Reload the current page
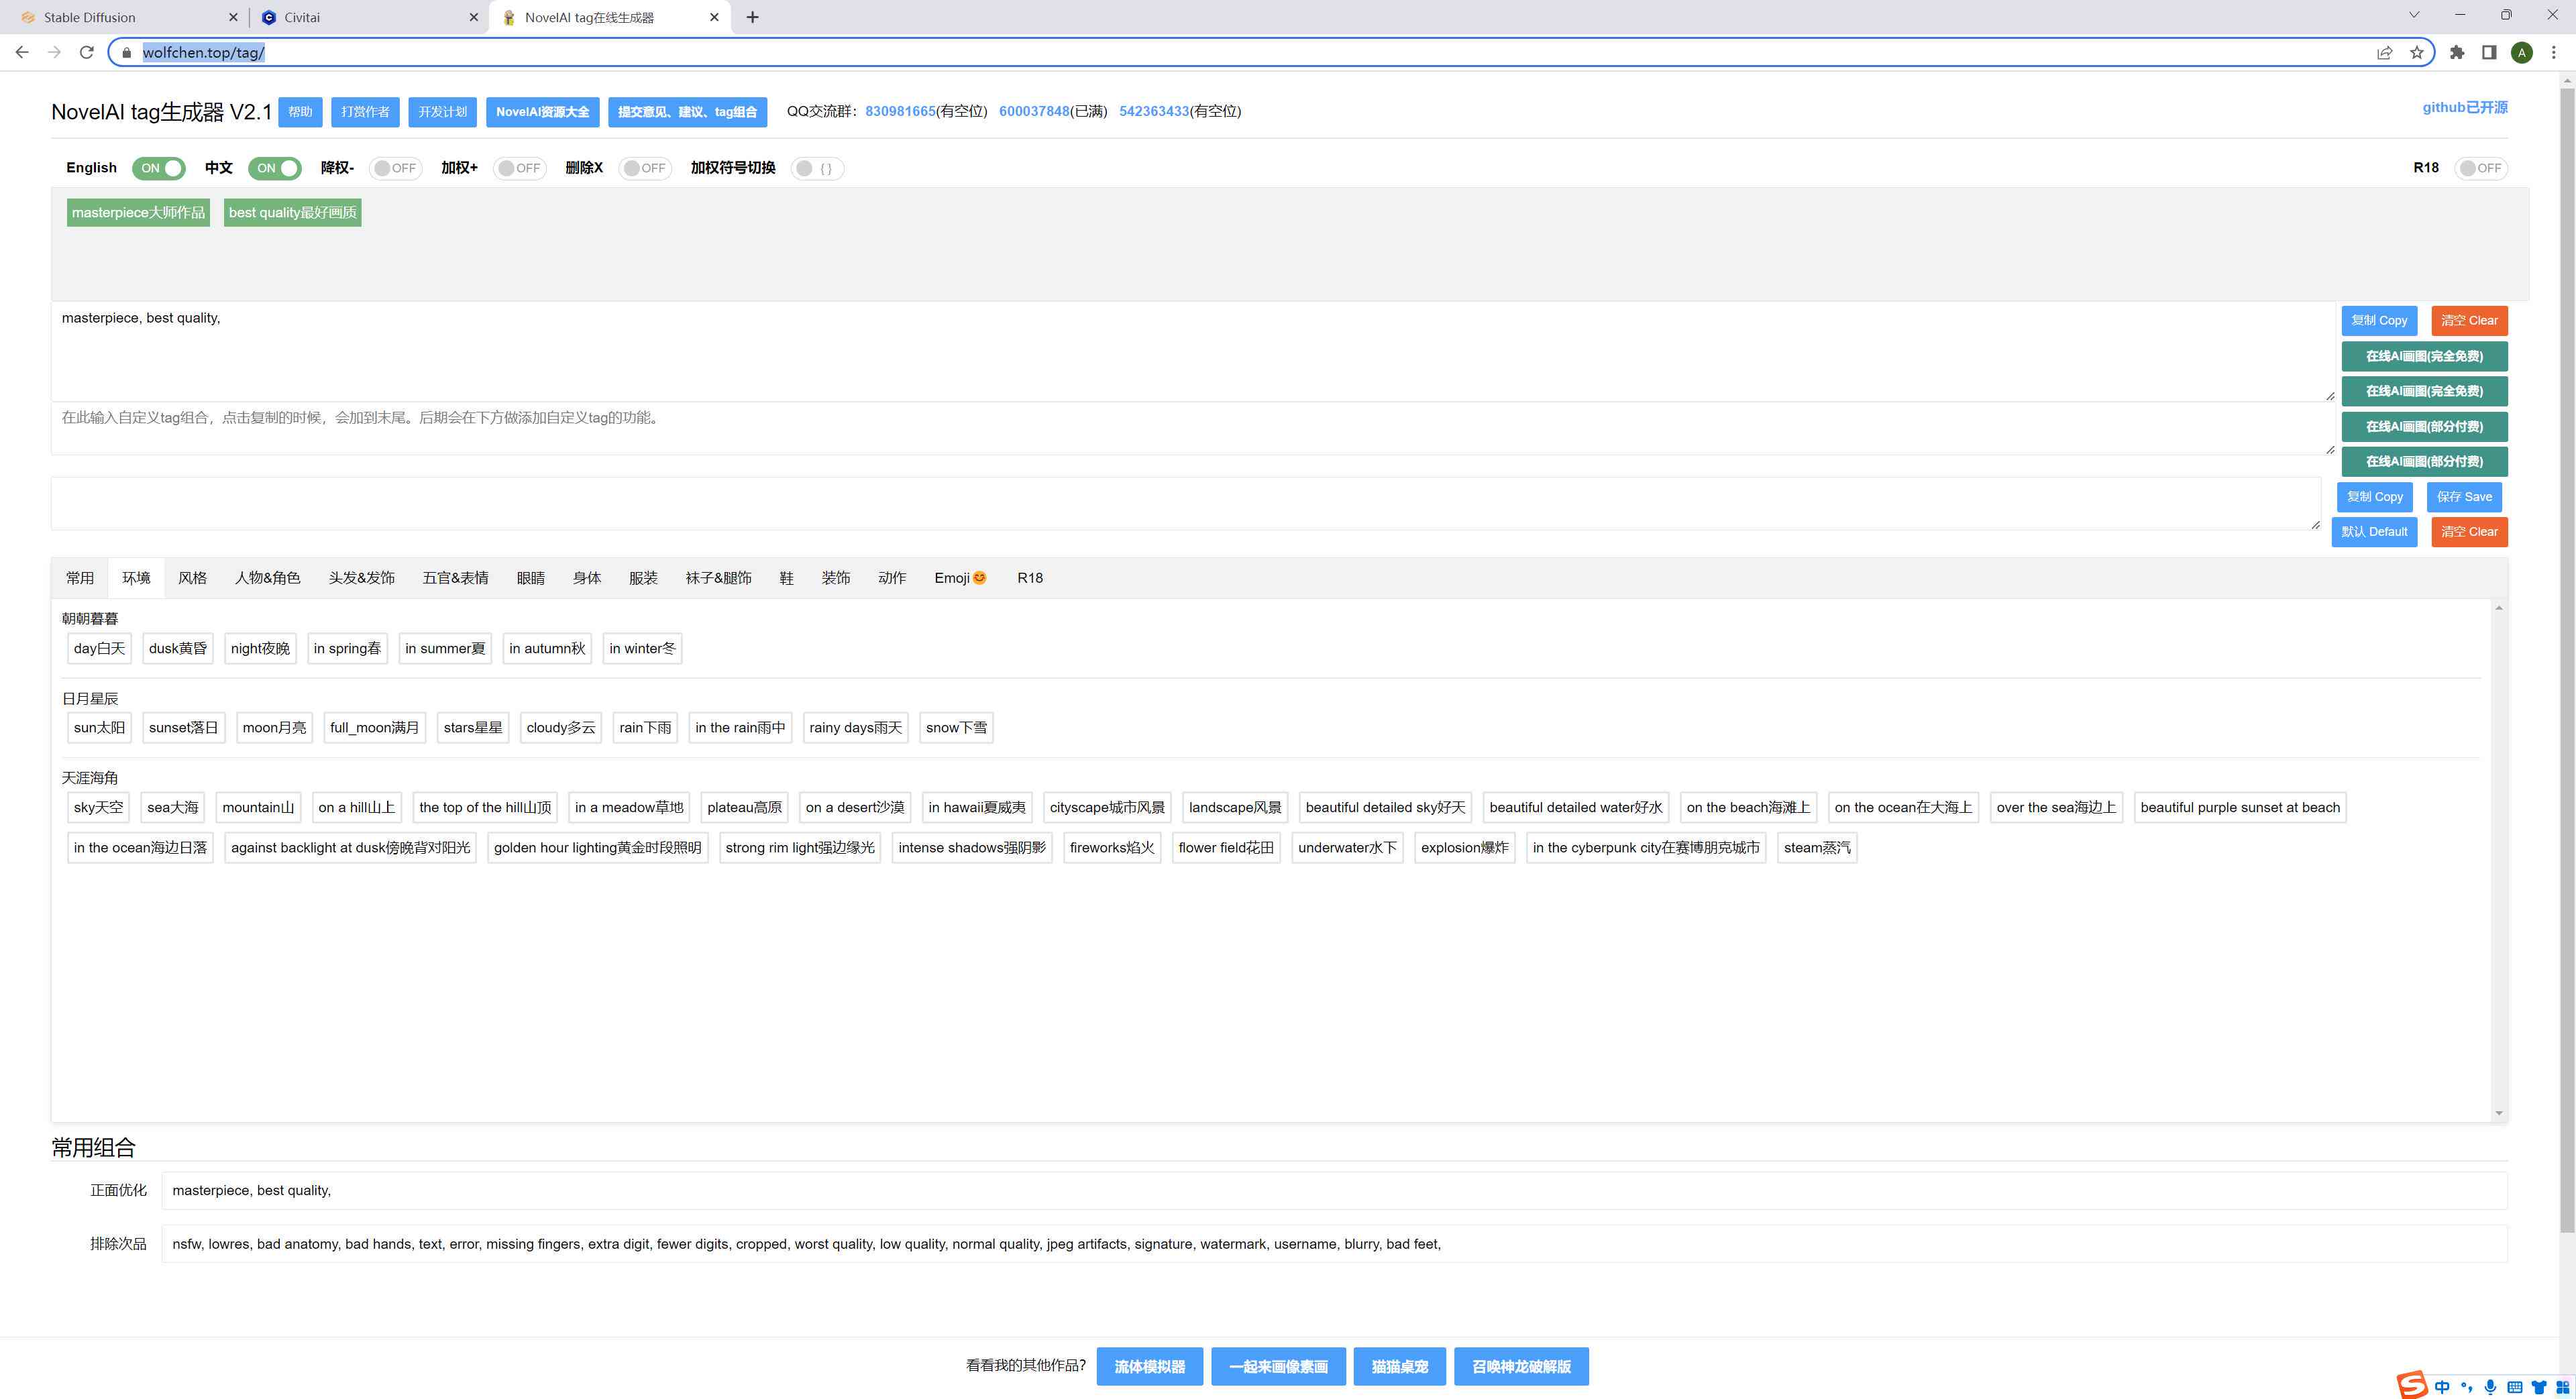2576x1399 pixels. click(87, 52)
